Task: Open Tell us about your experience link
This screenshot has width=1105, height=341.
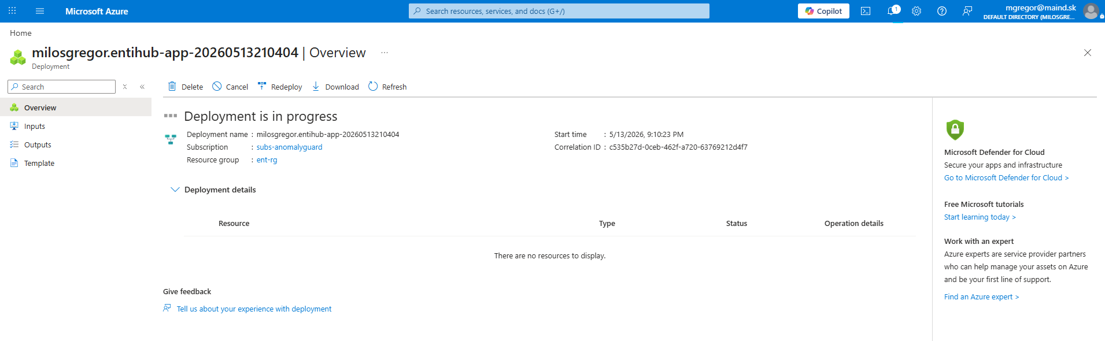Action: (254, 309)
